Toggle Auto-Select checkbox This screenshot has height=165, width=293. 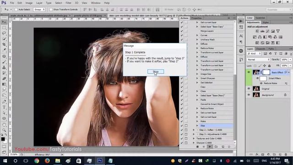click(16, 9)
